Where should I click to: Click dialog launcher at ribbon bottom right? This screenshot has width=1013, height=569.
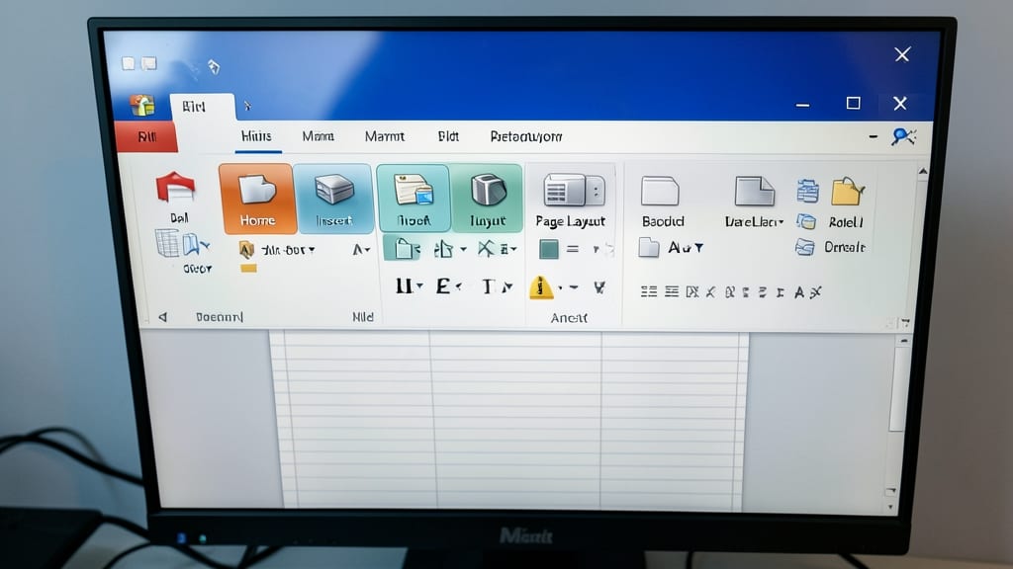pos(905,322)
